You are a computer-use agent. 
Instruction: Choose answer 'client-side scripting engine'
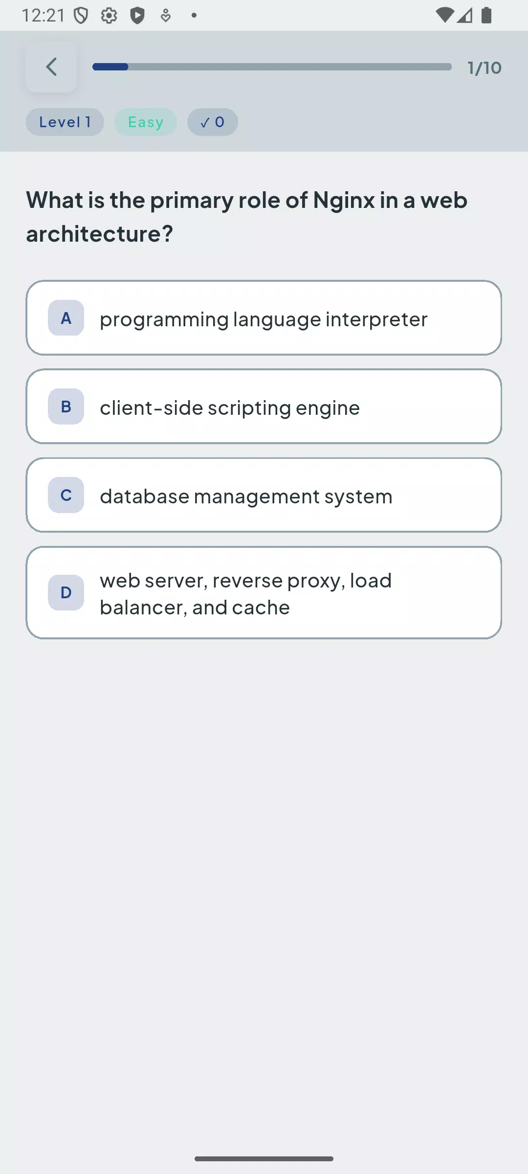(x=264, y=406)
